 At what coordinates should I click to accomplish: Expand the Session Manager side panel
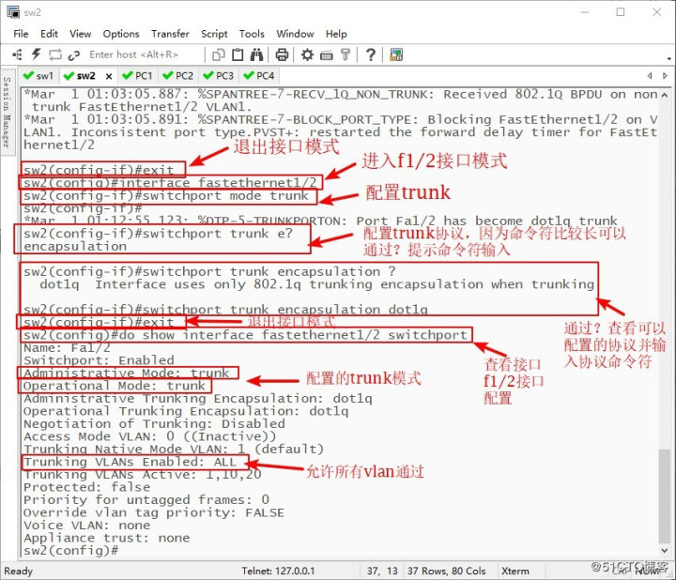[x=7, y=112]
